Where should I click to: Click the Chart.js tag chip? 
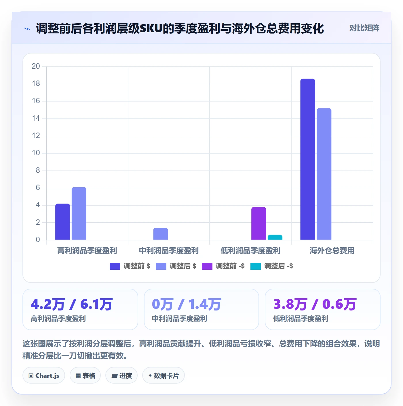click(44, 376)
